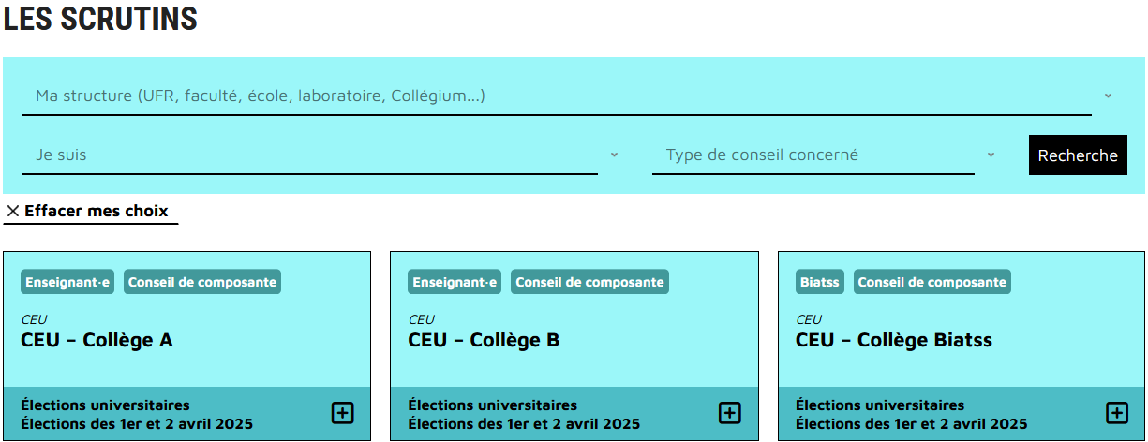Viewport: 1148px width, 442px height.
Task: Click Effacer mes choix link
Action: point(96,212)
